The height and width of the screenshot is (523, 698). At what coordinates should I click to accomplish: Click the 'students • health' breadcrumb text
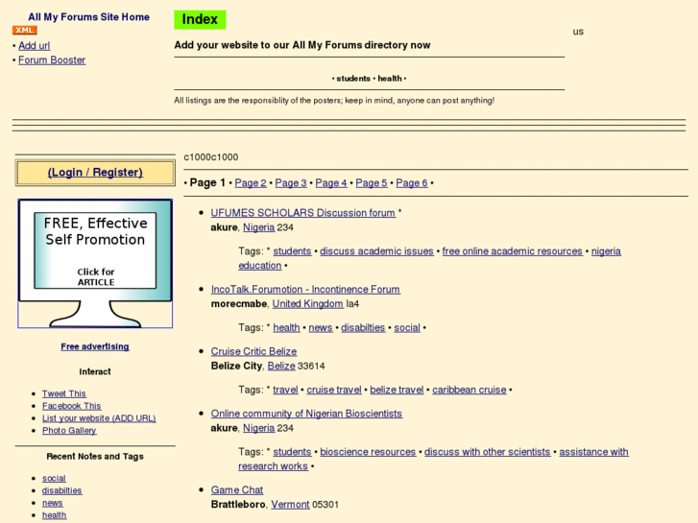tap(369, 79)
